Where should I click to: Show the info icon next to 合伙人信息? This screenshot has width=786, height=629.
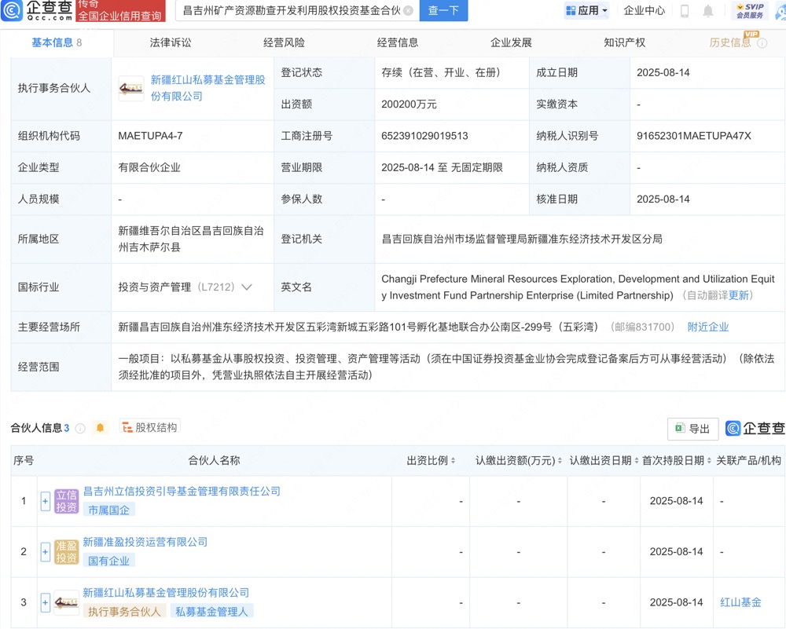80,428
